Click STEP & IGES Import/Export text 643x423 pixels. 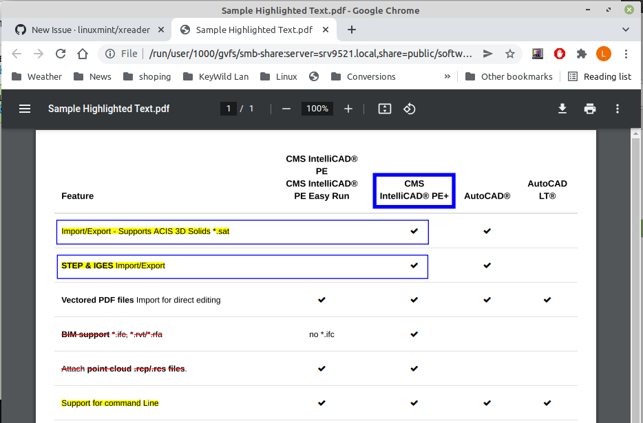[x=113, y=265]
